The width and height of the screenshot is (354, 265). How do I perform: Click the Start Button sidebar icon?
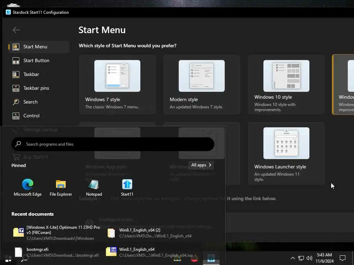(16, 61)
